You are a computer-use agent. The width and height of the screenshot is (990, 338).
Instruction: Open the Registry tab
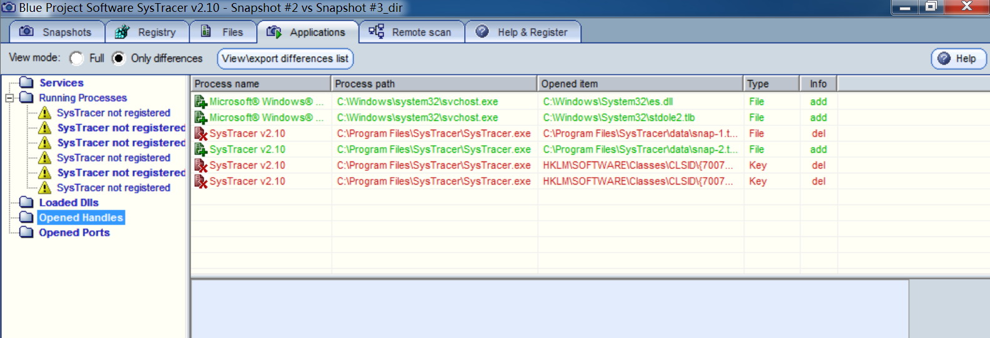click(146, 32)
